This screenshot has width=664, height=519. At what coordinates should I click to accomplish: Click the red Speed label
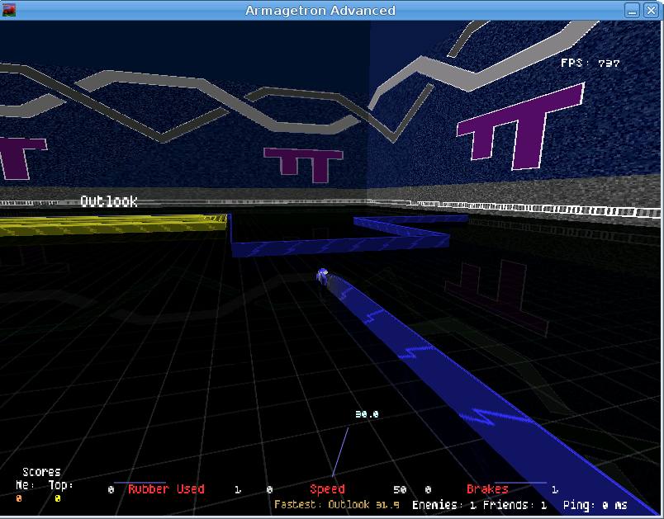pyautogui.click(x=327, y=489)
